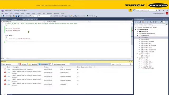Close the RFID_HF_BUS.cpp tab
This screenshot has height=95, width=169.
click(x=37, y=19)
